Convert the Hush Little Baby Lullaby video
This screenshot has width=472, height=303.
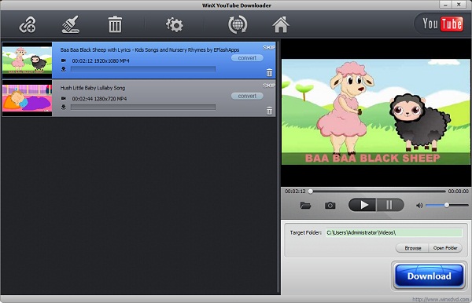(247, 96)
